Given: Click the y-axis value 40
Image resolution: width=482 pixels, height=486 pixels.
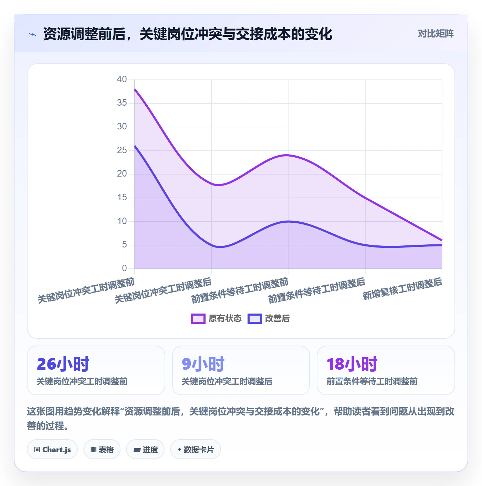Looking at the screenshot, I should pos(122,80).
